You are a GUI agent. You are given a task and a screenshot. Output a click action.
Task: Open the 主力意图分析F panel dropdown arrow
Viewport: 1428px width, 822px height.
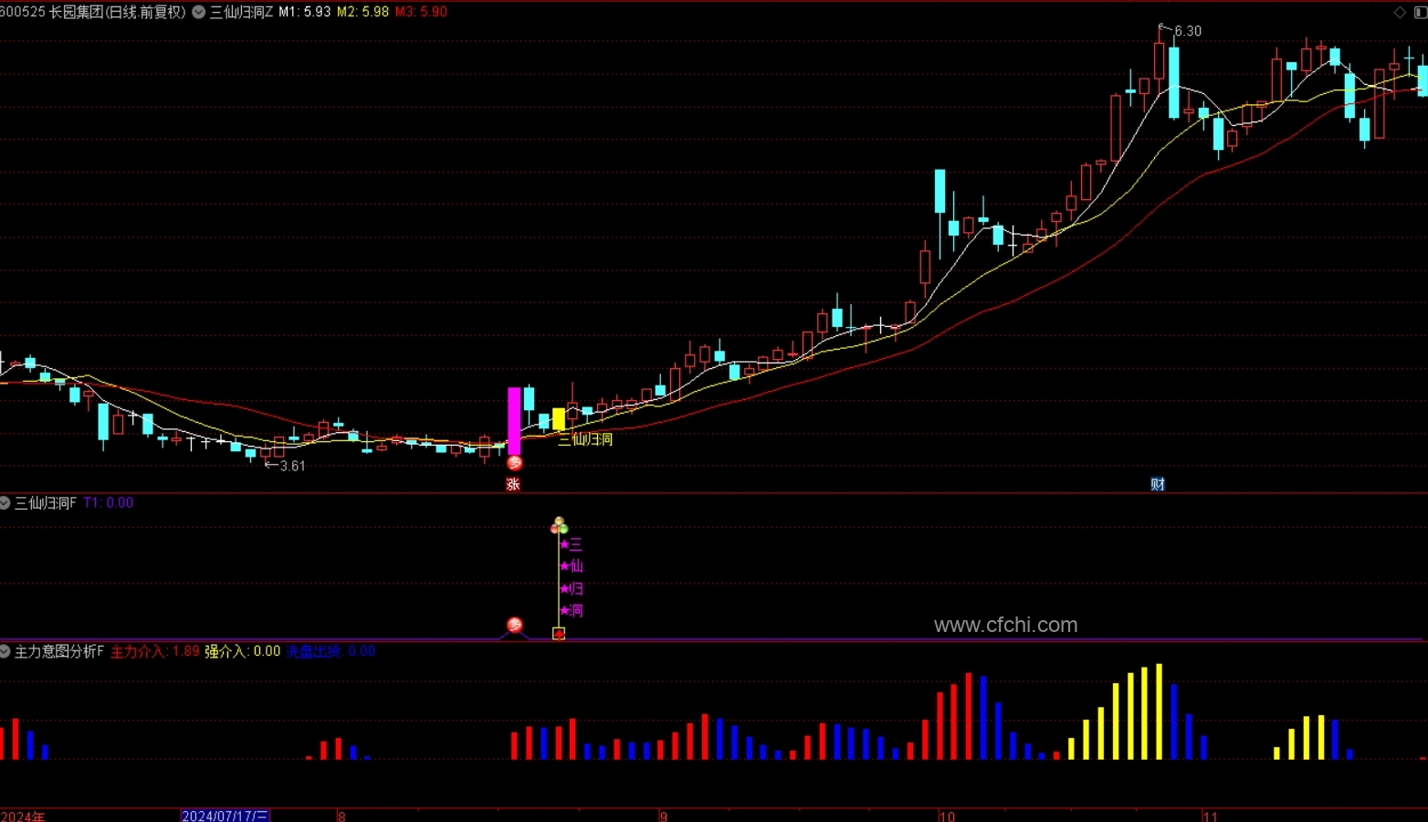5,651
